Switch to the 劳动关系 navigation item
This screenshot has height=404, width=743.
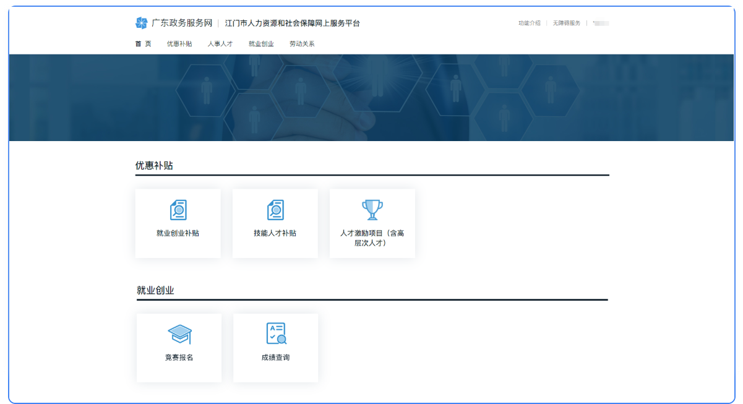tap(302, 44)
